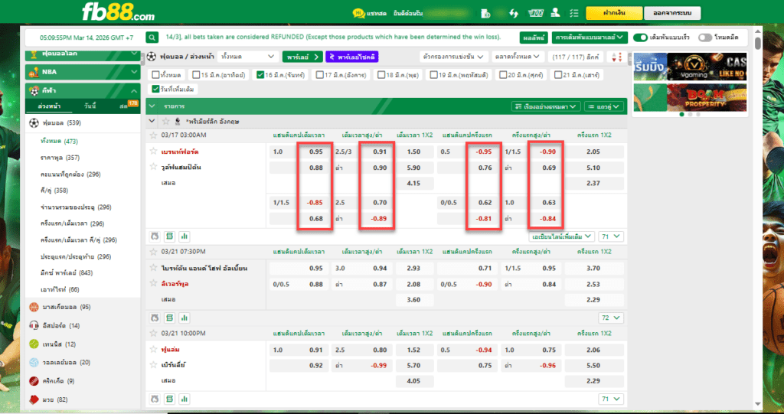Open the ตลาดทั้งหมด markets dropdown
Screen dimensions: 784x414
pyautogui.click(x=517, y=57)
